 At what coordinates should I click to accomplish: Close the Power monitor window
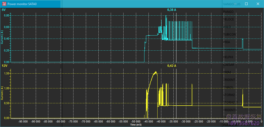pyautogui.click(x=258, y=4)
